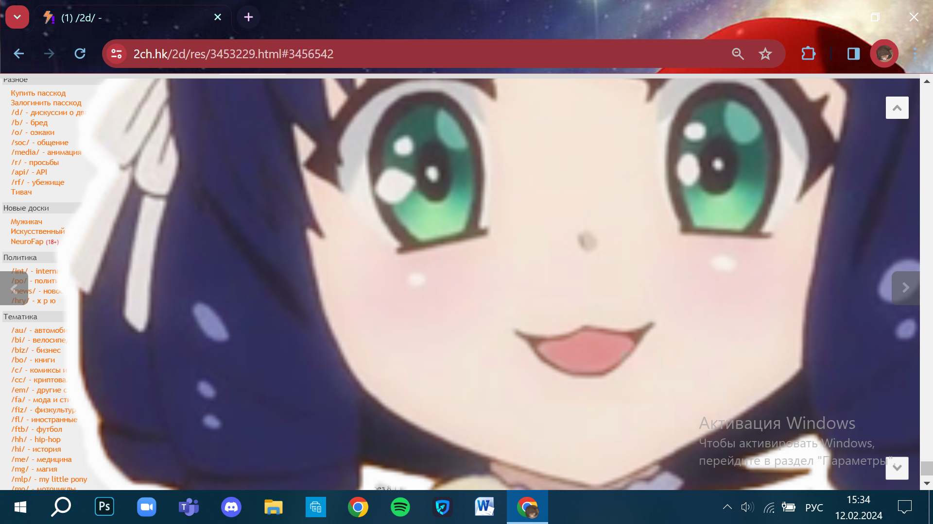
Task: Open the /api/ - API link
Action: (29, 172)
